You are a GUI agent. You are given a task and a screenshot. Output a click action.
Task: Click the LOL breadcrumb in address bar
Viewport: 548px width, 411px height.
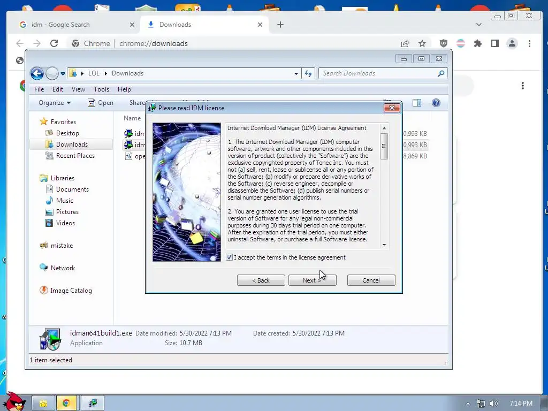(x=94, y=73)
